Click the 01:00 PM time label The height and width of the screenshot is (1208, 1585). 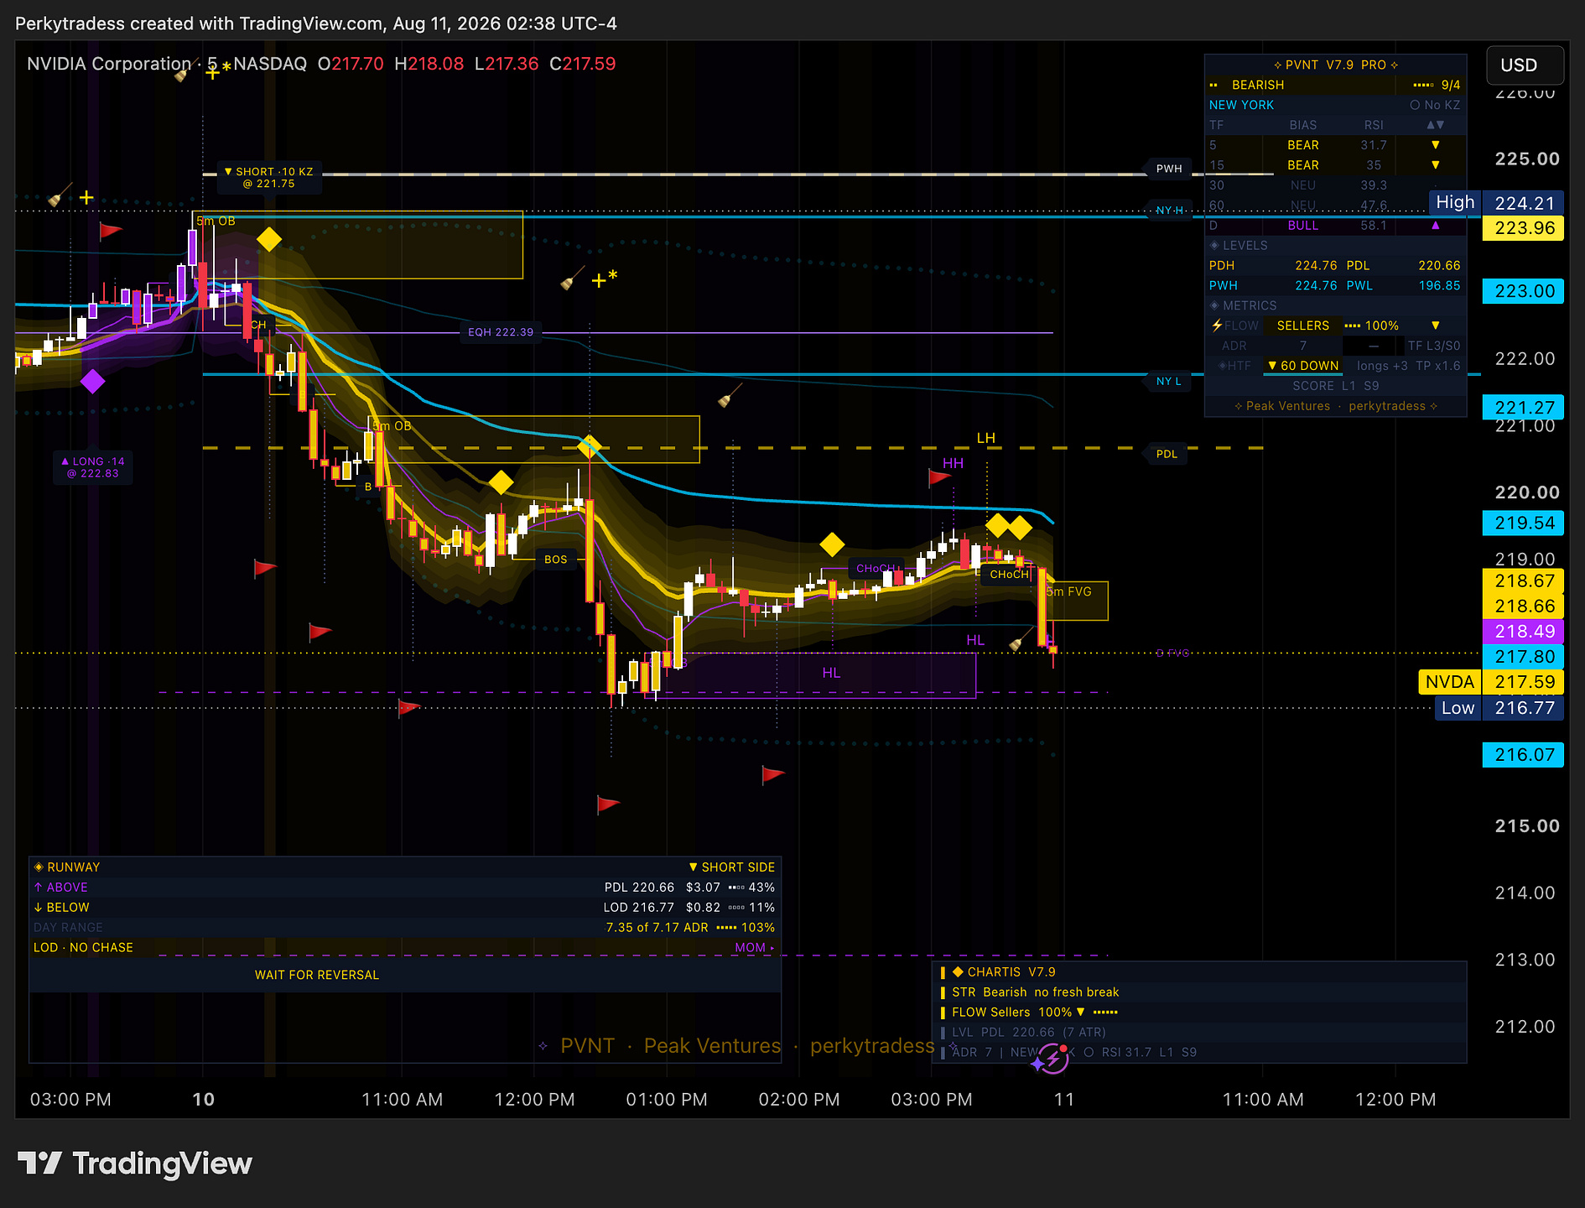667,1099
